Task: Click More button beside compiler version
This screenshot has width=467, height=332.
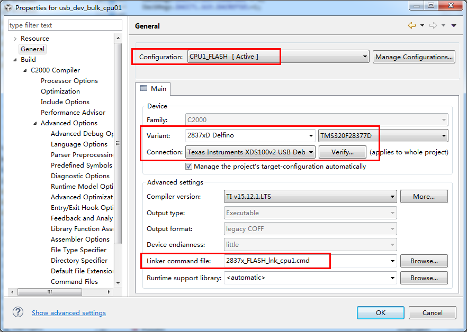Action: [424, 196]
